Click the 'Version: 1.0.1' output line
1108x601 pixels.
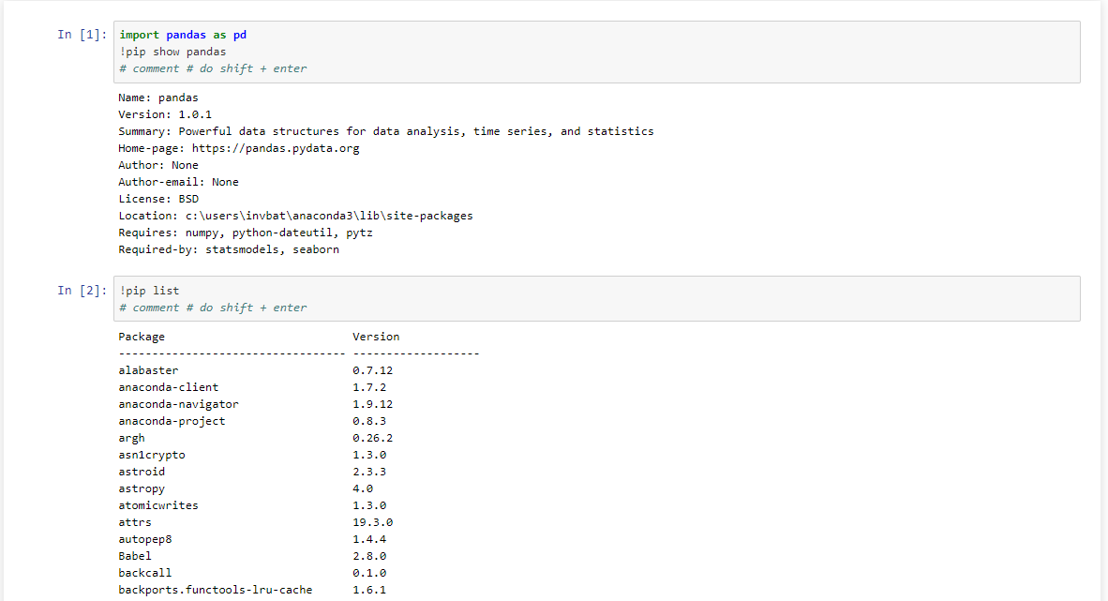tap(158, 114)
